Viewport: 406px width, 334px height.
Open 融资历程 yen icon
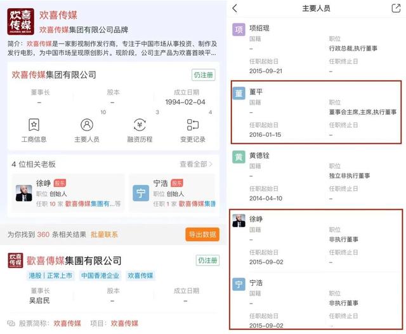[140, 125]
